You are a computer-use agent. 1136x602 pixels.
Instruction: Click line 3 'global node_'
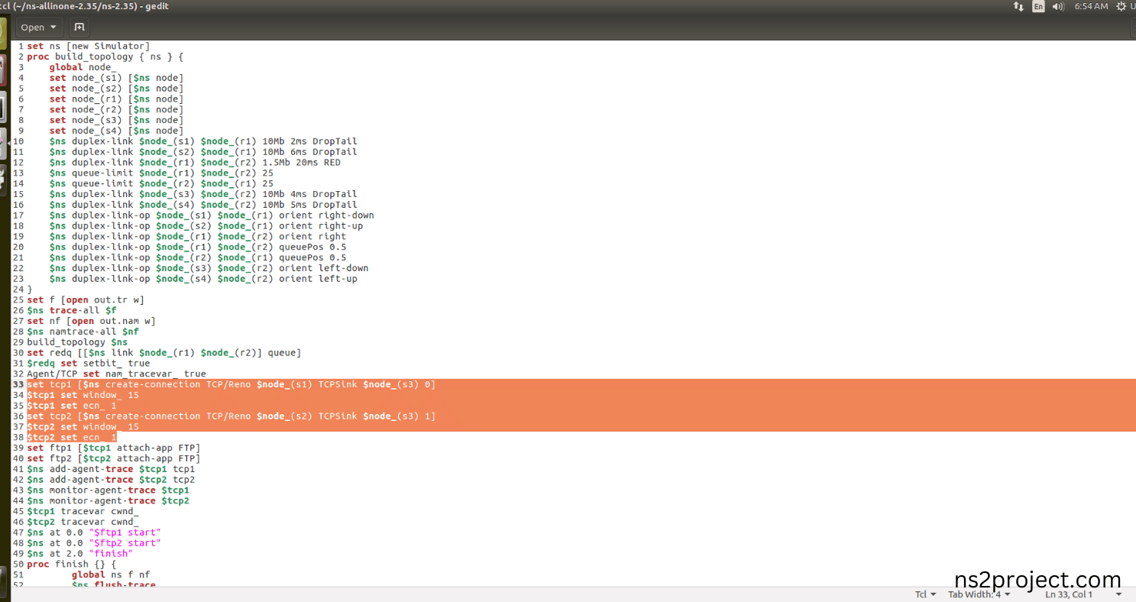click(x=83, y=67)
